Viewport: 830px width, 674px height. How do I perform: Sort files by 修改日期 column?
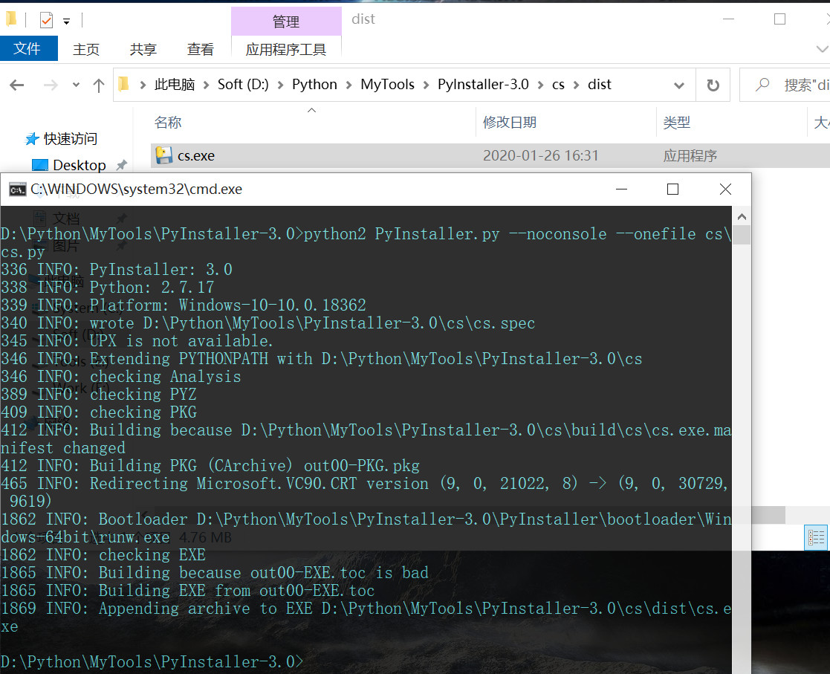click(509, 123)
